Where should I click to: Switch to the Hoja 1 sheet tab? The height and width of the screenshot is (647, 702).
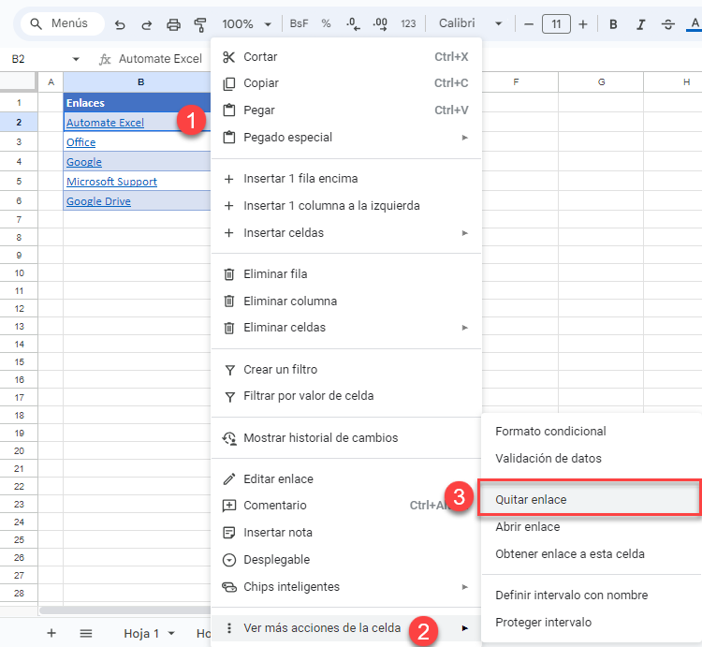141,633
